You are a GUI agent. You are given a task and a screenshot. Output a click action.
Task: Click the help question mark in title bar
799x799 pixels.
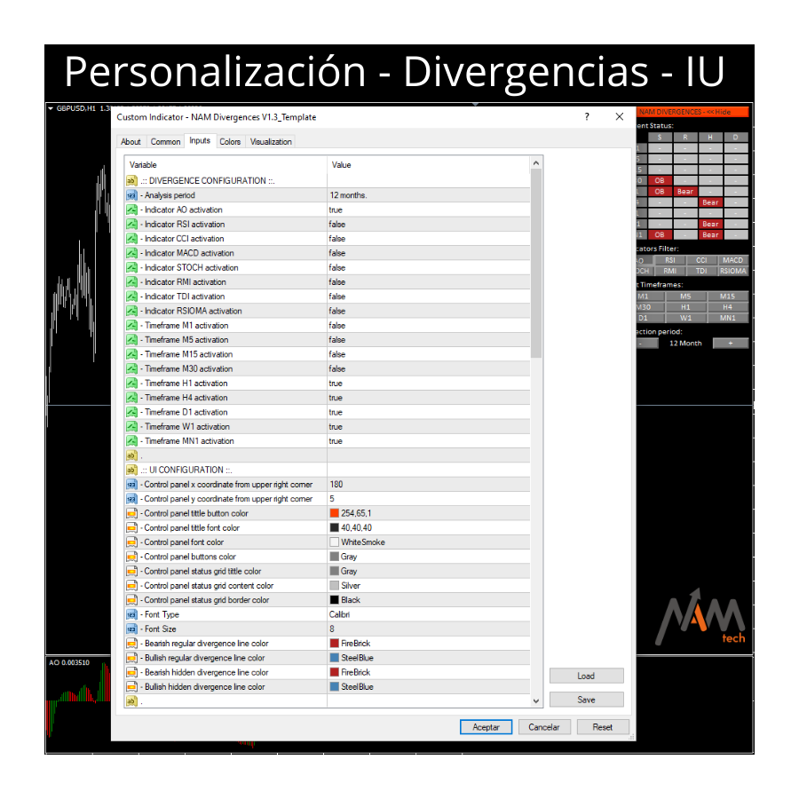tap(587, 116)
